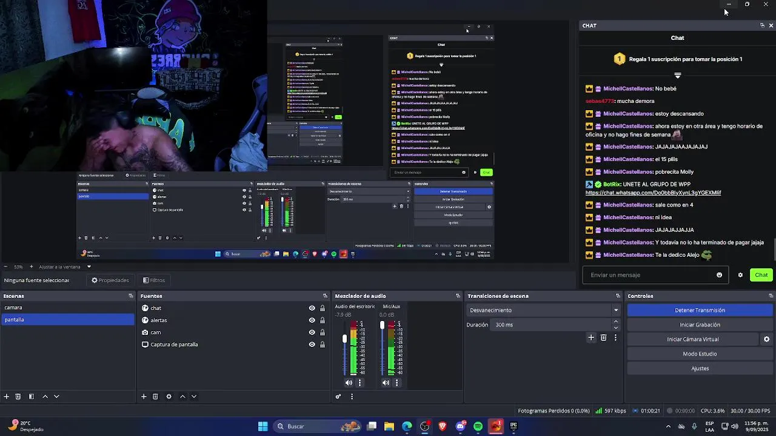Open Epic Games launcher from taskbar
This screenshot has width=776, height=436.
pos(513,426)
